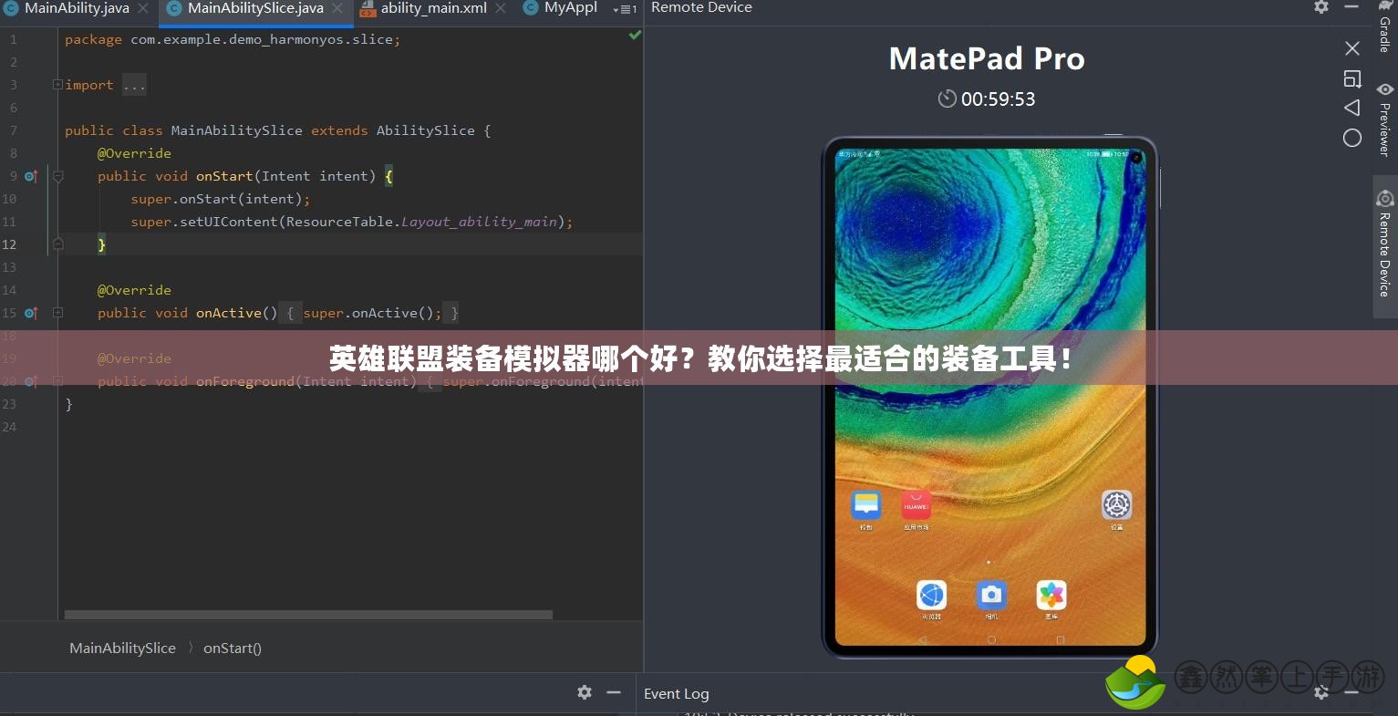Click the Remote Device panel title

(x=701, y=8)
